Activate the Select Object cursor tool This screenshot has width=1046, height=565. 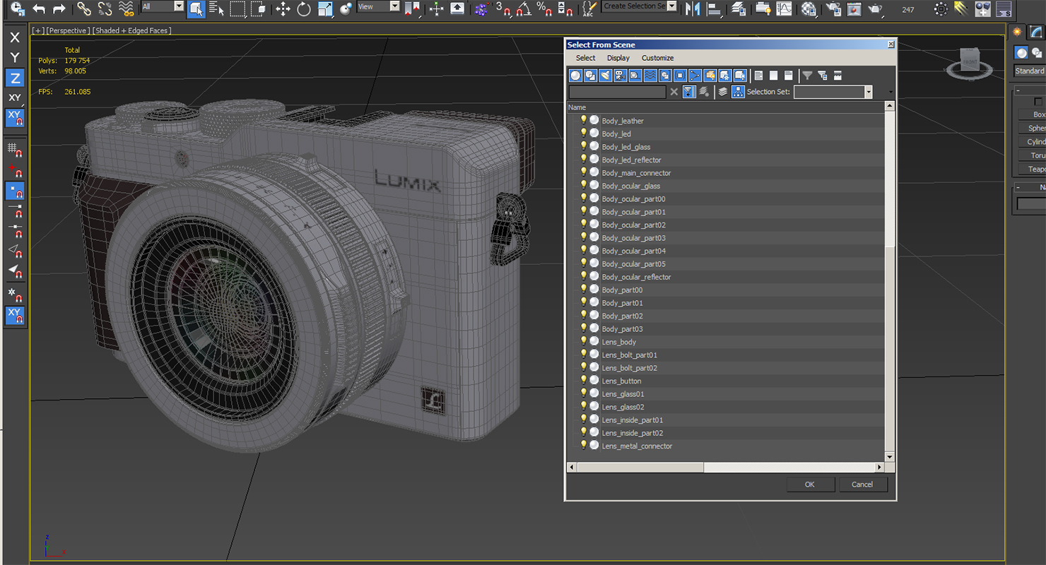pyautogui.click(x=196, y=8)
